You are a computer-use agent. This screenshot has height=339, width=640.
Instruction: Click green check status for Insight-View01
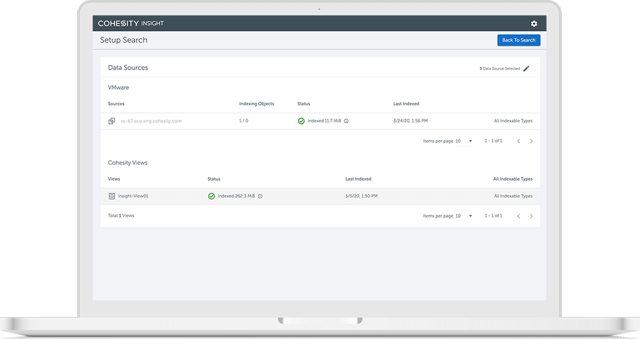point(211,196)
